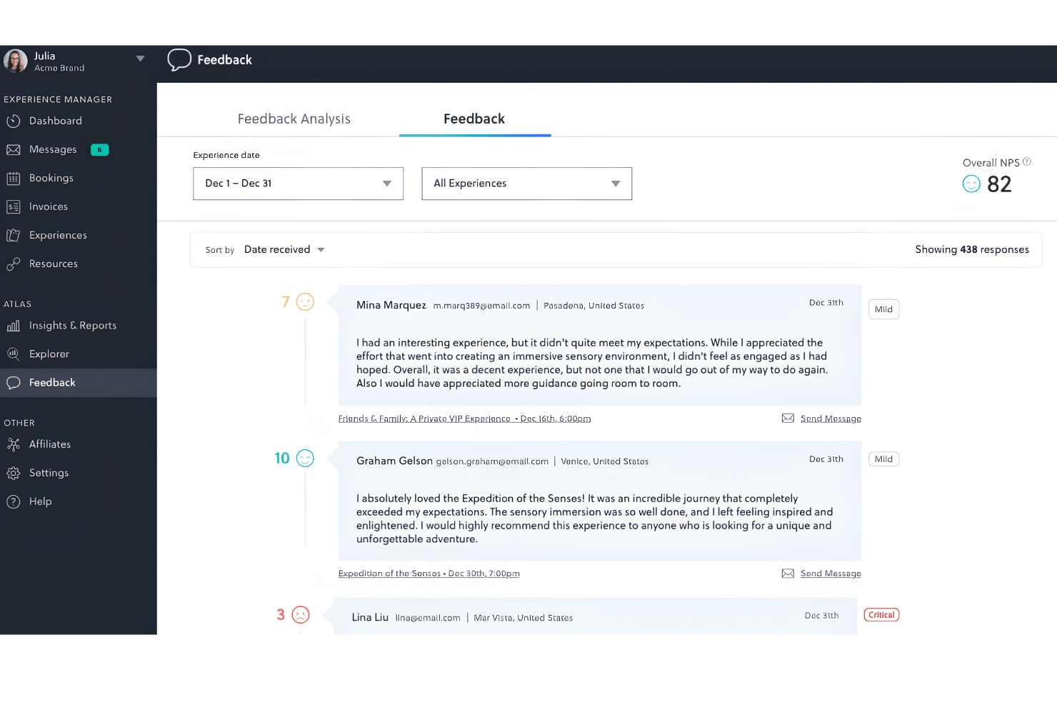The width and height of the screenshot is (1057, 705).
Task: Click envelope icon by Mina's Send Message
Action: (x=788, y=418)
